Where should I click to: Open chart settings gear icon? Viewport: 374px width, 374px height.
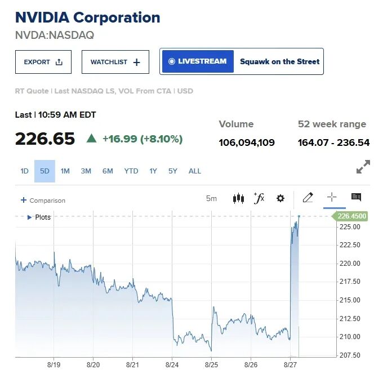(x=280, y=198)
